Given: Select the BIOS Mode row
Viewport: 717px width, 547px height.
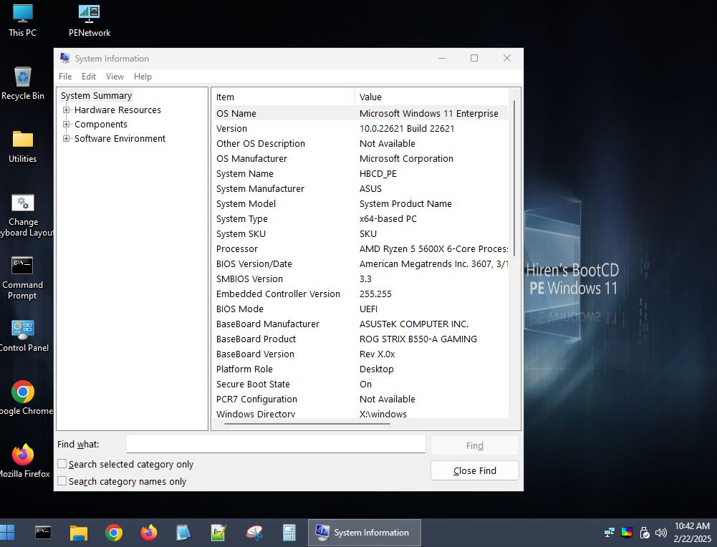Looking at the screenshot, I should coord(361,309).
